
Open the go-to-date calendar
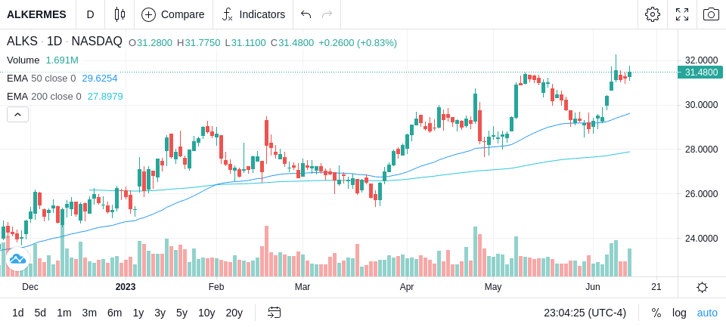tap(274, 313)
